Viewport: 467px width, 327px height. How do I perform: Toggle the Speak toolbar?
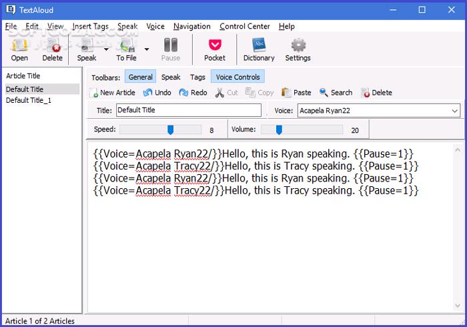point(171,77)
